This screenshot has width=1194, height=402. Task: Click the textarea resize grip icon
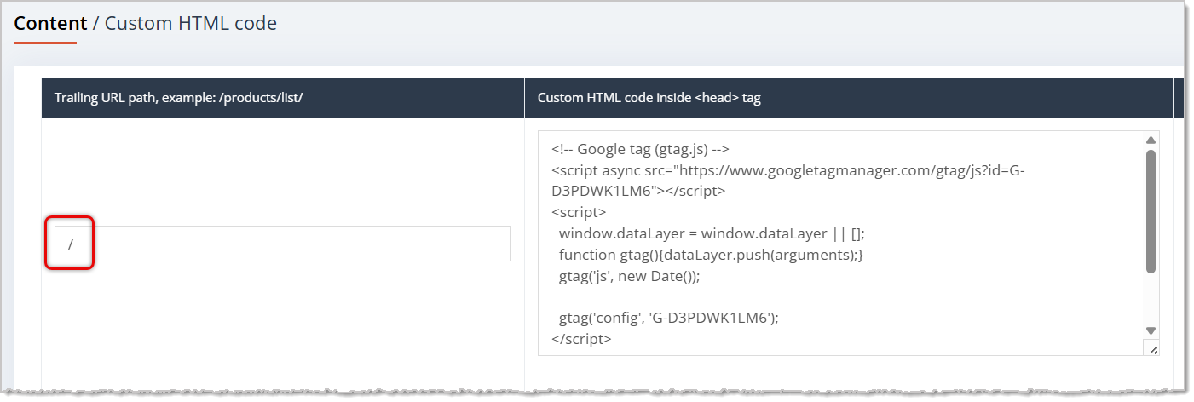pos(1151,348)
